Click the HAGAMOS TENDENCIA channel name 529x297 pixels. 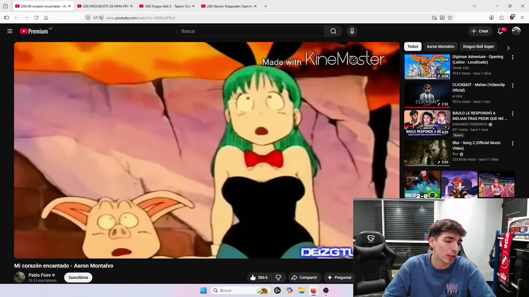click(470, 124)
